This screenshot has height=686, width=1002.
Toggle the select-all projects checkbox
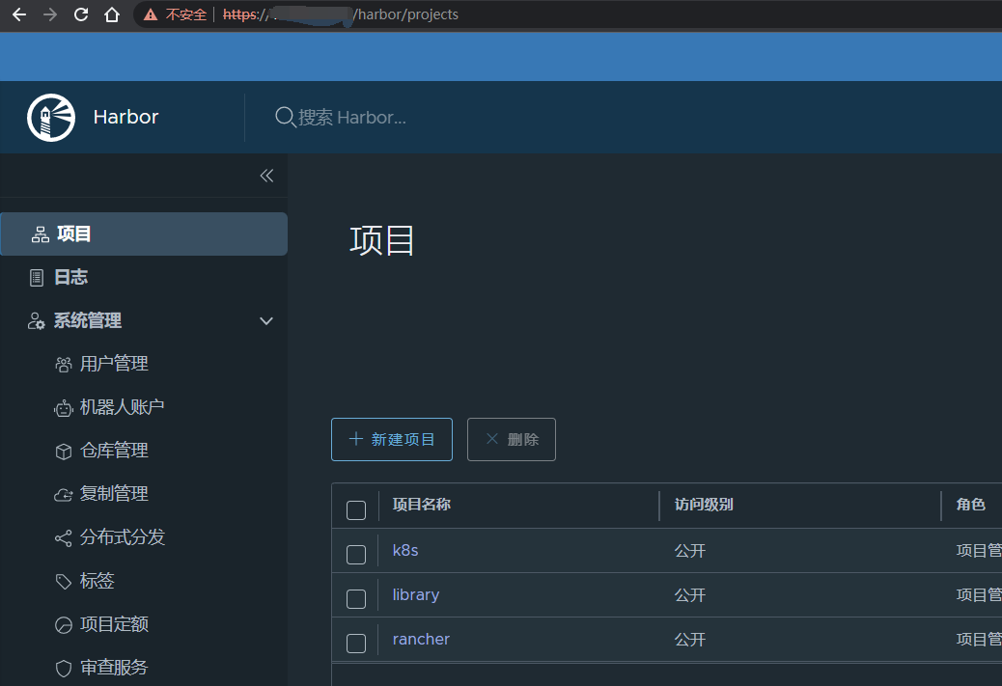356,510
